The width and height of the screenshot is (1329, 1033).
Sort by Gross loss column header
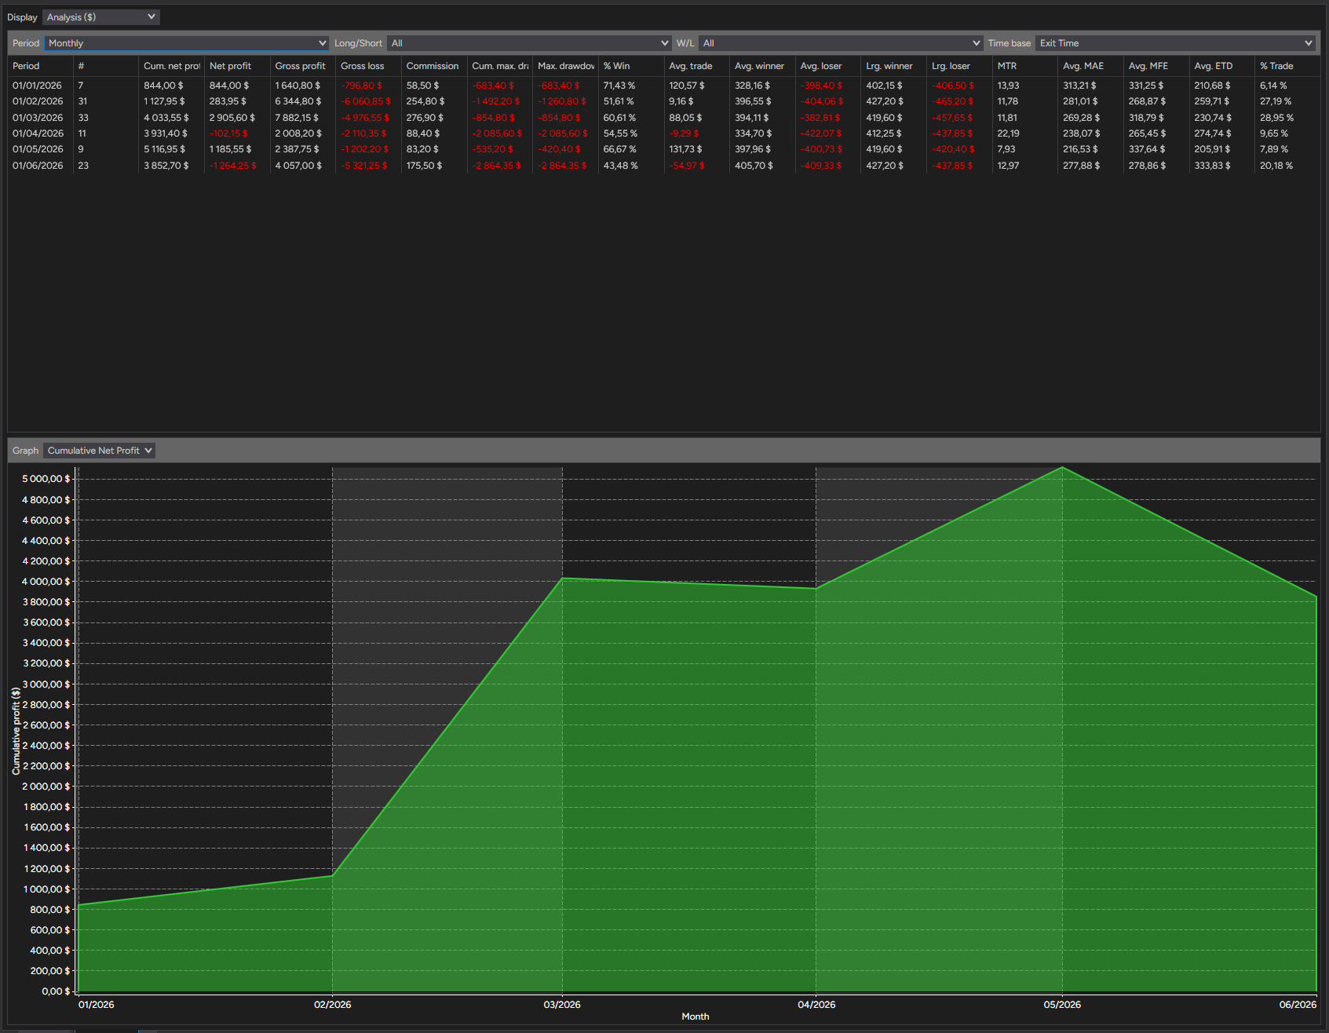[368, 66]
